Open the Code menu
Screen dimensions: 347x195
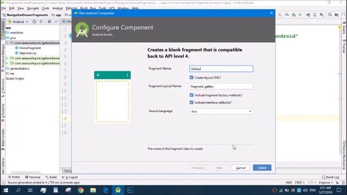46,8
